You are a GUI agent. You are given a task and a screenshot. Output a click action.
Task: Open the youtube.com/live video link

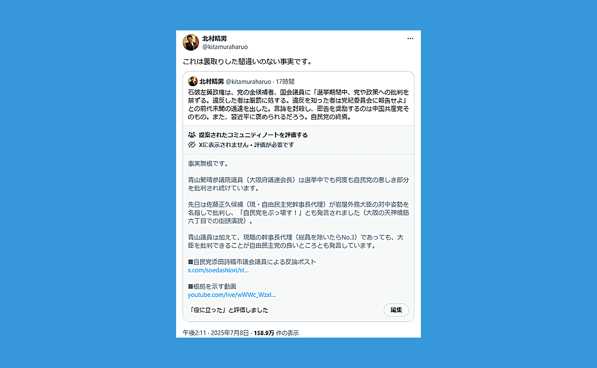[232, 294]
